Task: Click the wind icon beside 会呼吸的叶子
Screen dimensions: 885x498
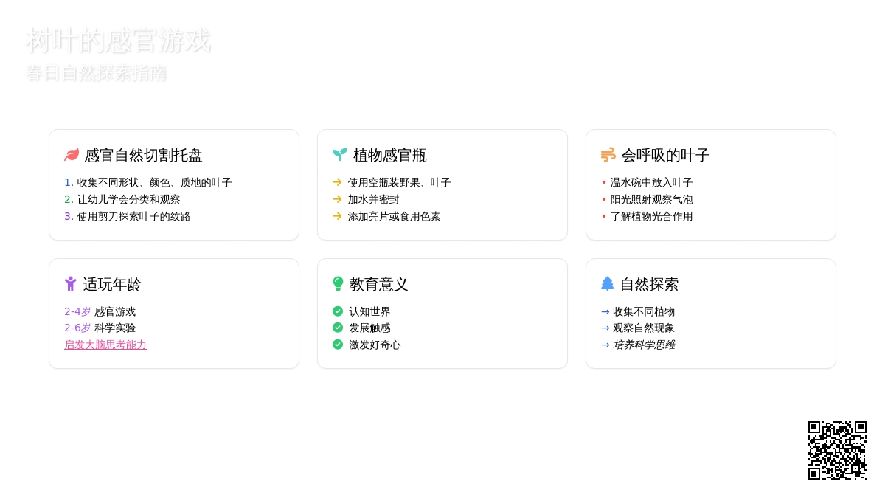Action: tap(608, 155)
